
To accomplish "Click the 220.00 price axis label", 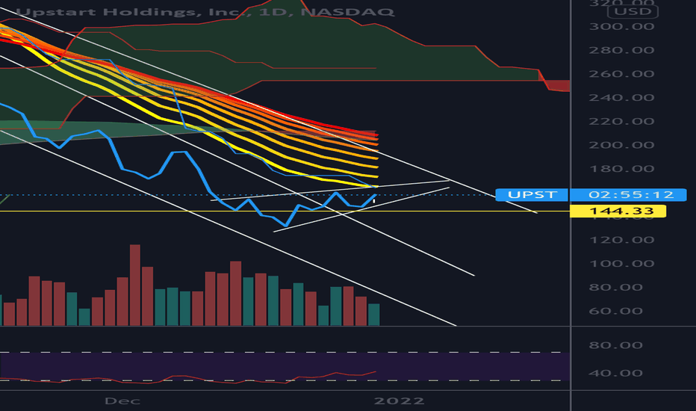I will click(621, 122).
